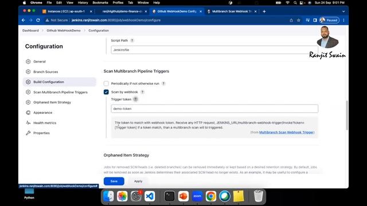Show help for Scan by webhook
This screenshot has width=367, height=206.
(x=143, y=92)
